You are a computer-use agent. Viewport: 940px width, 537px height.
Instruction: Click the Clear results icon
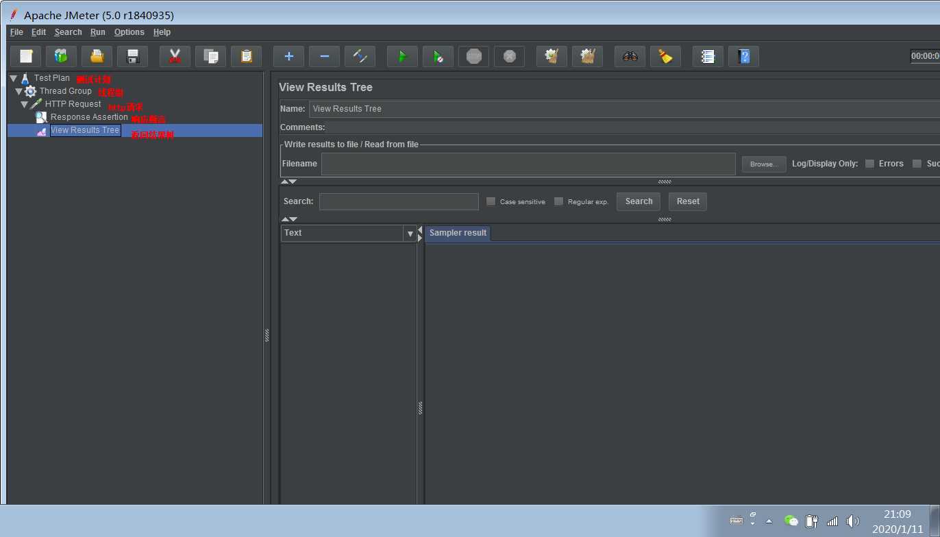(x=552, y=56)
